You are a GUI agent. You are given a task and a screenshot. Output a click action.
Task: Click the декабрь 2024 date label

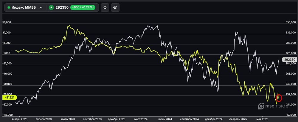(214, 119)
